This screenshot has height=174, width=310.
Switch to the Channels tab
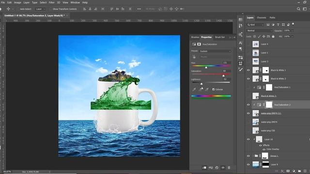pos(262,17)
